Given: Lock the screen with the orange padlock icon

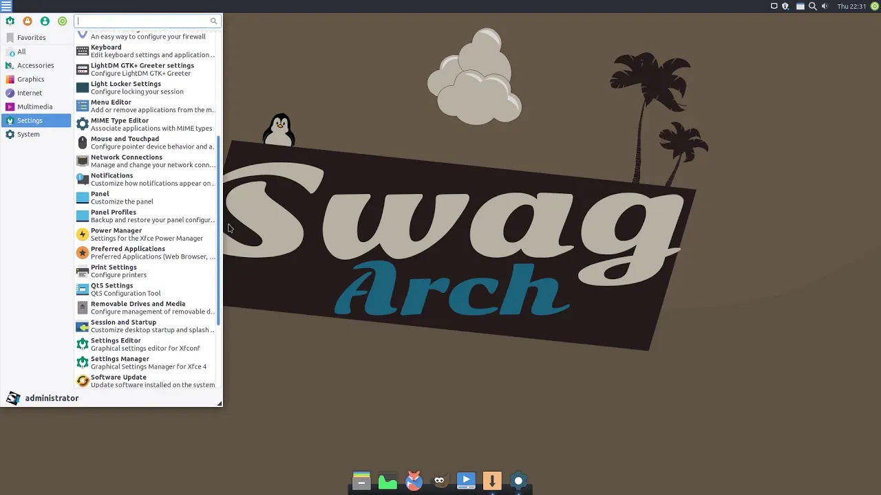Looking at the screenshot, I should [x=28, y=21].
